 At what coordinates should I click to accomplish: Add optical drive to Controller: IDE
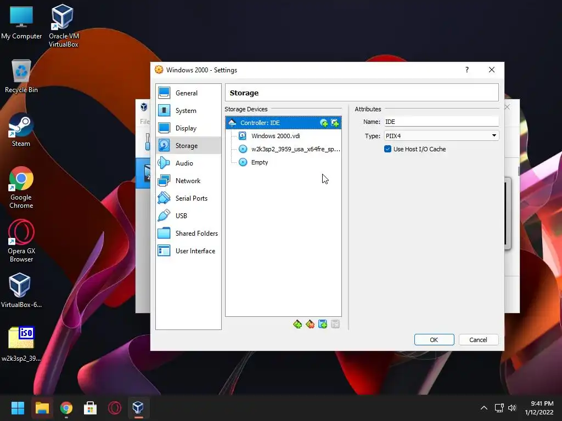point(324,123)
